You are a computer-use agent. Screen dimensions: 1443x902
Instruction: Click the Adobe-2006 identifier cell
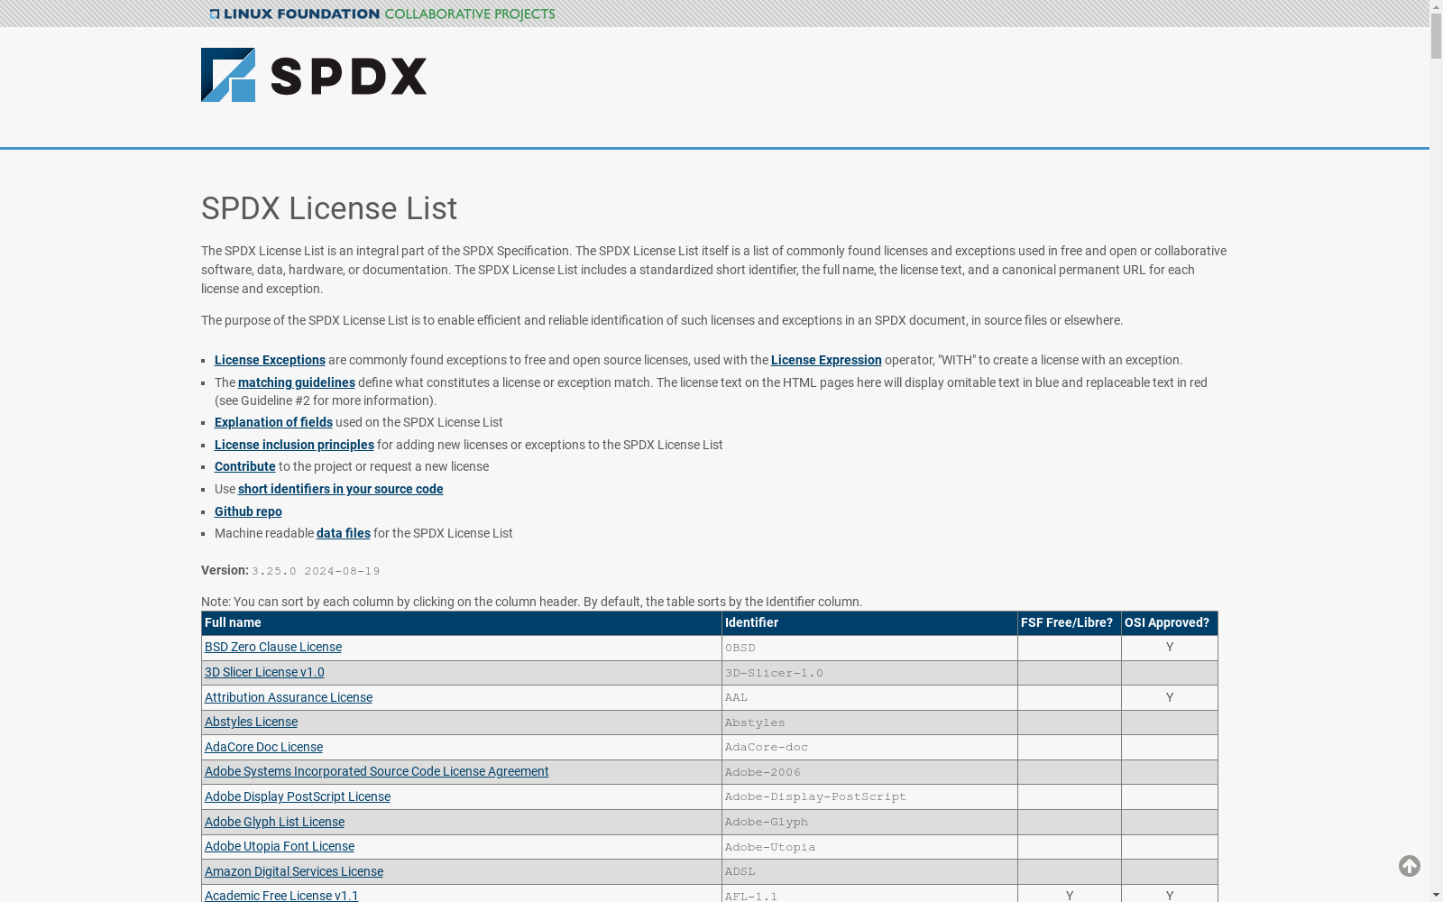tap(869, 772)
